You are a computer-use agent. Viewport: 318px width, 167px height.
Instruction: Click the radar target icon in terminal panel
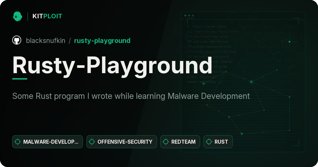289,42
